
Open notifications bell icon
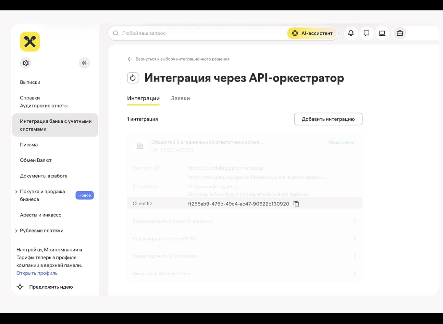pyautogui.click(x=351, y=33)
